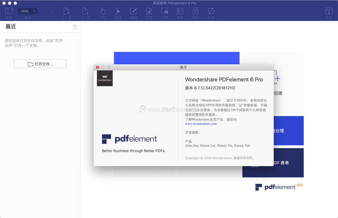Click the Open File button

40,64
